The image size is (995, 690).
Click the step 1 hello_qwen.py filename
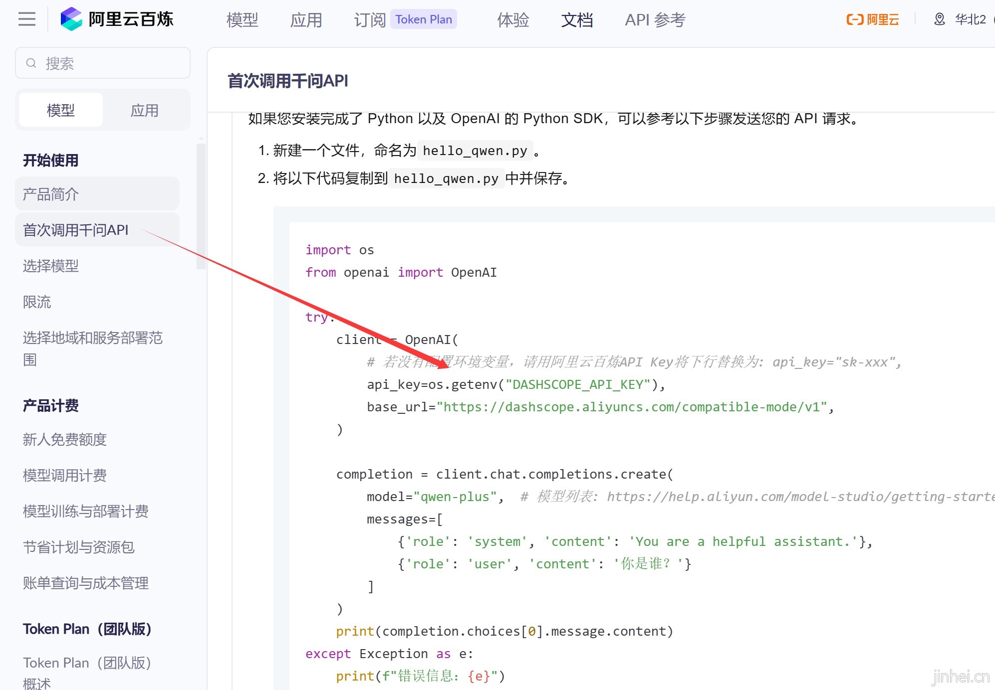click(x=475, y=151)
